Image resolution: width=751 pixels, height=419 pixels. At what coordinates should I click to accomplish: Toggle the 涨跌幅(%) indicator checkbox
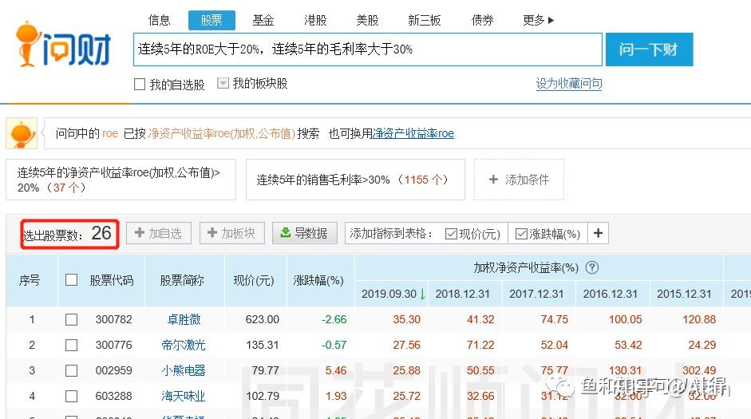point(521,234)
